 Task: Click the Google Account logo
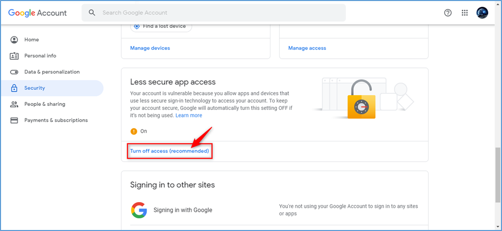point(37,13)
